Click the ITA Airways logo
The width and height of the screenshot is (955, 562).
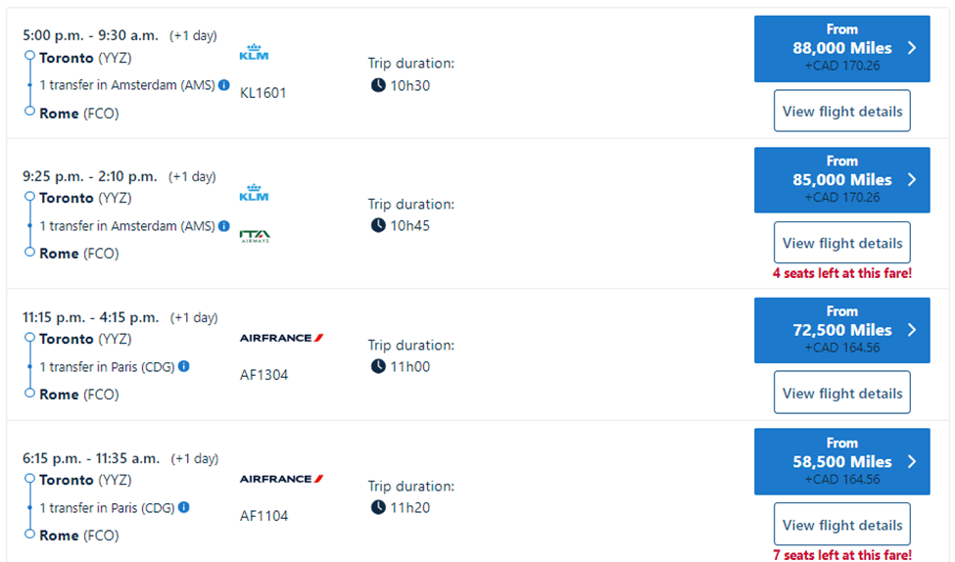pos(255,235)
